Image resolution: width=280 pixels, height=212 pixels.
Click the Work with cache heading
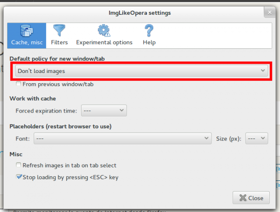(x=33, y=99)
